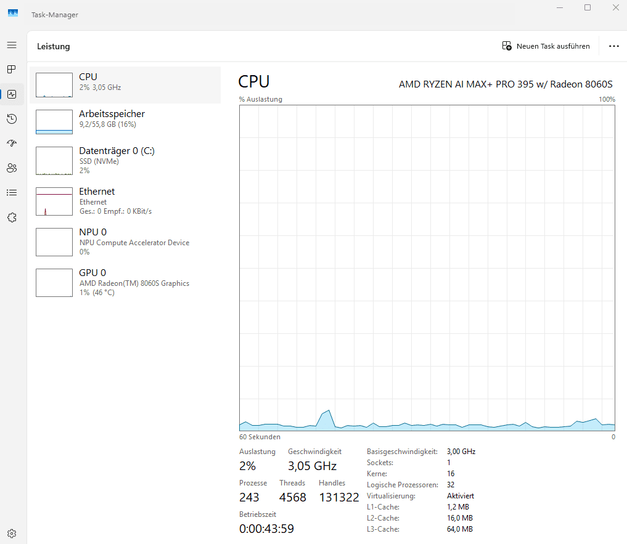The width and height of the screenshot is (627, 544).
Task: Click the GPU 0 mini graph thumbnail
Action: point(54,283)
